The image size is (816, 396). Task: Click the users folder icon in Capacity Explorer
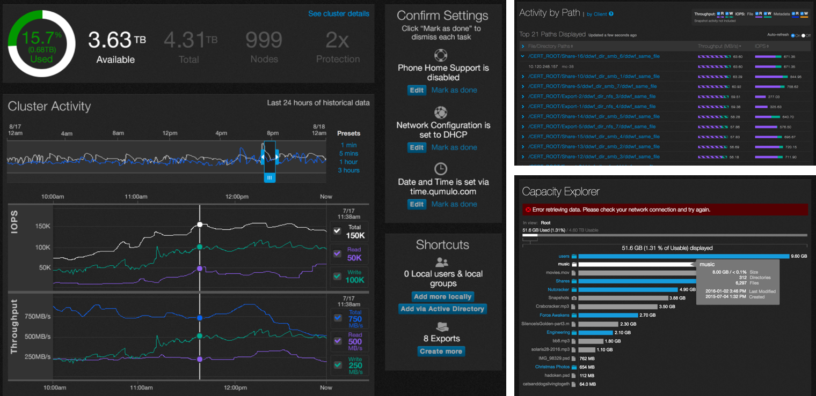pyautogui.click(x=574, y=256)
